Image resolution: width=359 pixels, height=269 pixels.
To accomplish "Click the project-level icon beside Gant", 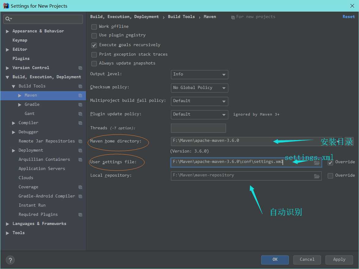I will coord(80,114).
